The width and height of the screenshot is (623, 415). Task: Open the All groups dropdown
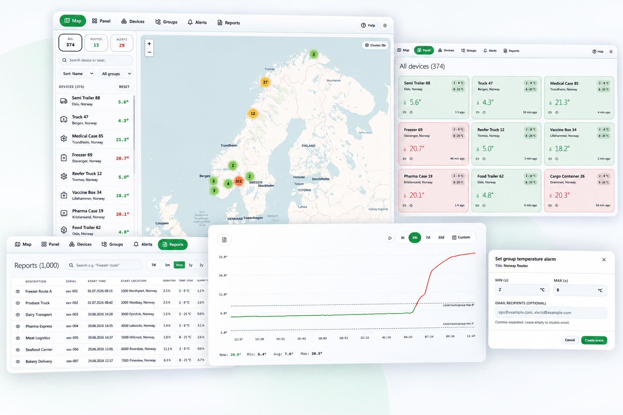[116, 74]
